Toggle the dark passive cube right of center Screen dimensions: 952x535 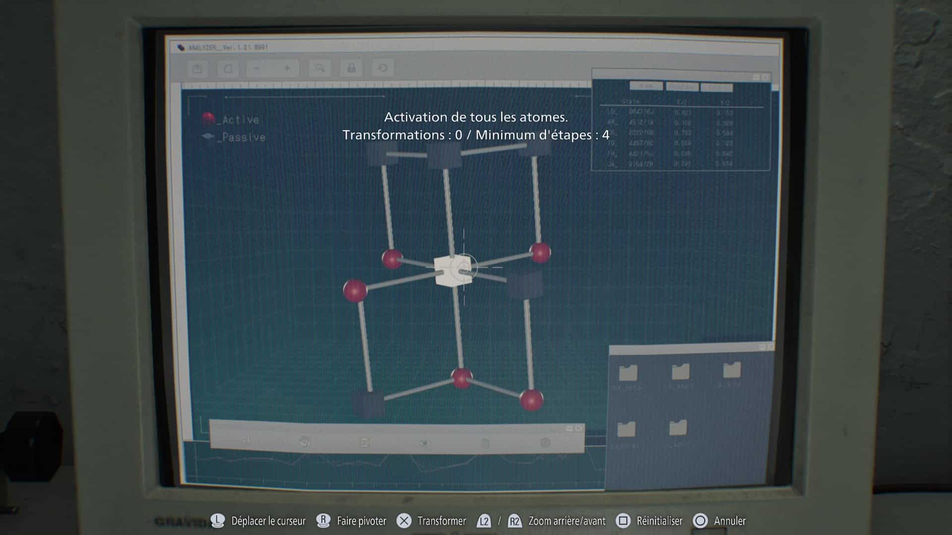(x=525, y=285)
